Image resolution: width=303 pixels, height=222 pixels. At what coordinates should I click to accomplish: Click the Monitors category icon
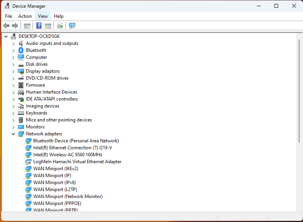[21, 127]
